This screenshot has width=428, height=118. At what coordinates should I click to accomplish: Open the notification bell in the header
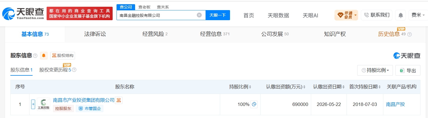click(x=400, y=15)
